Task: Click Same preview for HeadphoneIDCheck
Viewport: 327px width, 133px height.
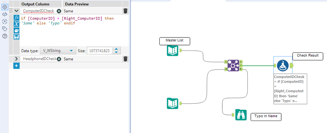Action: tap(68, 59)
